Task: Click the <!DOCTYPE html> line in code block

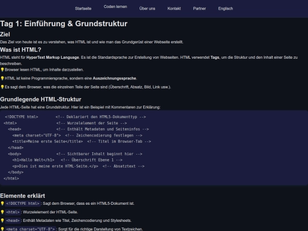Action: (75, 117)
